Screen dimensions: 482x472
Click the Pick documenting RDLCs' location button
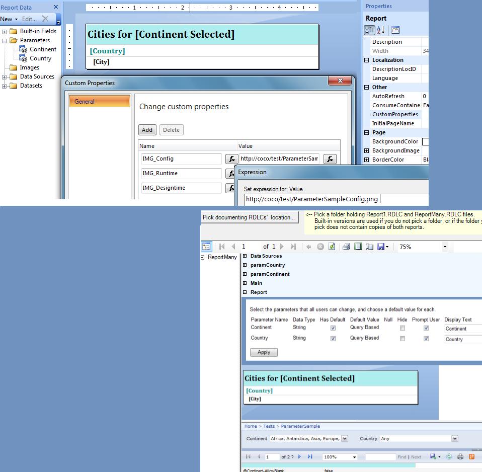click(249, 217)
